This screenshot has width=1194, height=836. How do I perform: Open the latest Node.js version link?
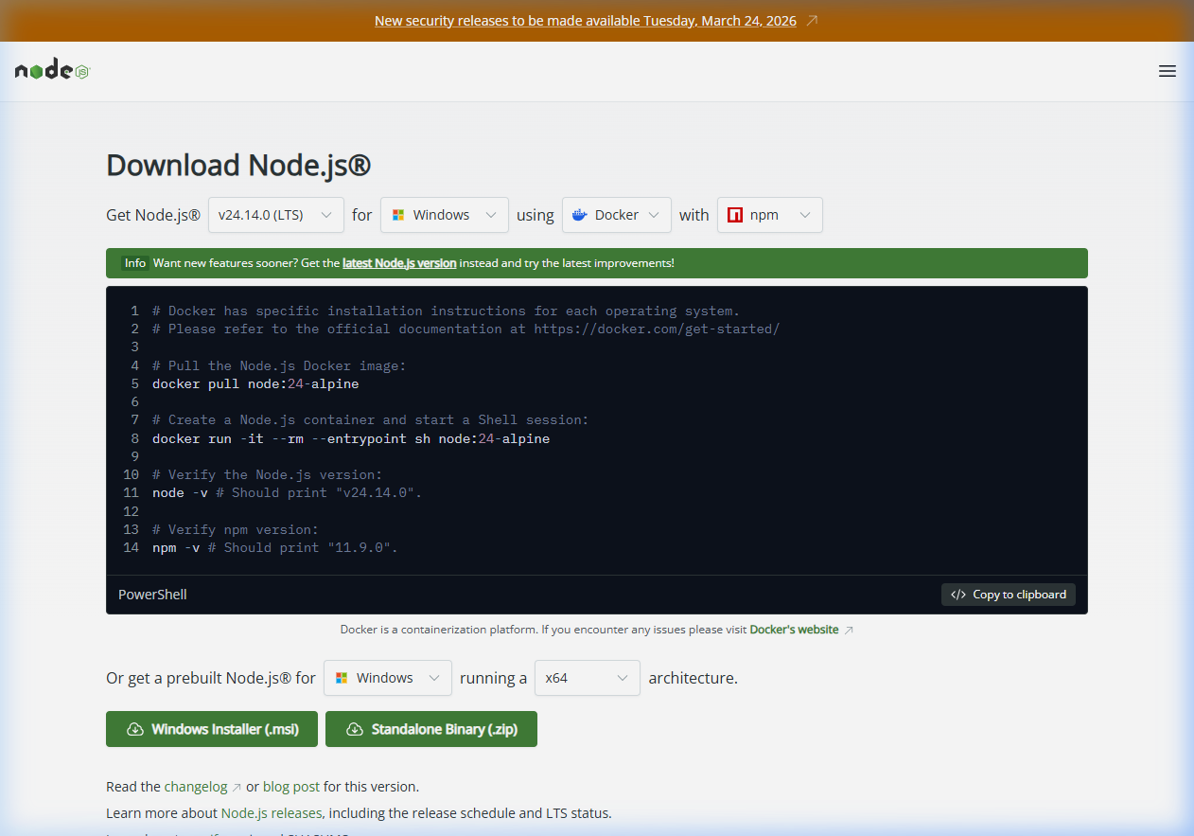(399, 263)
